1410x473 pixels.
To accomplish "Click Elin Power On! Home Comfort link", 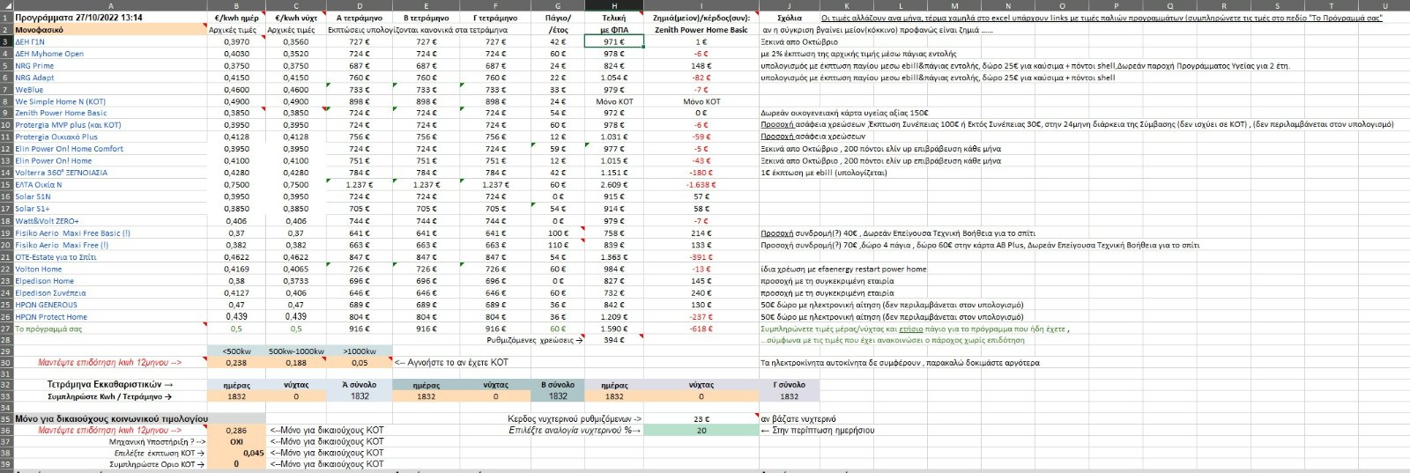I will (69, 149).
